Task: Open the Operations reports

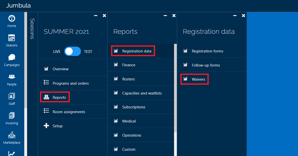Action: (141, 135)
